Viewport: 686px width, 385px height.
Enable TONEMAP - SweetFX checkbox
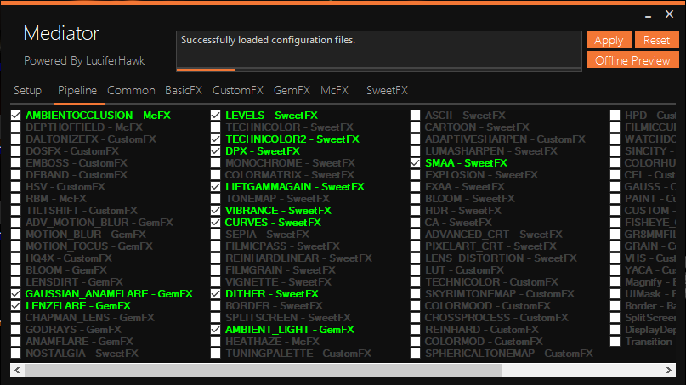pyautogui.click(x=215, y=198)
